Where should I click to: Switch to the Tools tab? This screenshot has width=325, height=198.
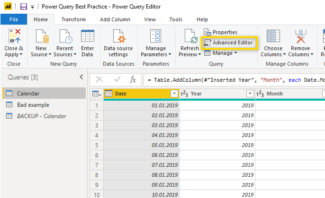pyautogui.click(x=176, y=19)
